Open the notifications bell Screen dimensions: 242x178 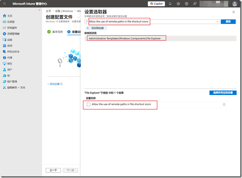[x=170, y=4]
